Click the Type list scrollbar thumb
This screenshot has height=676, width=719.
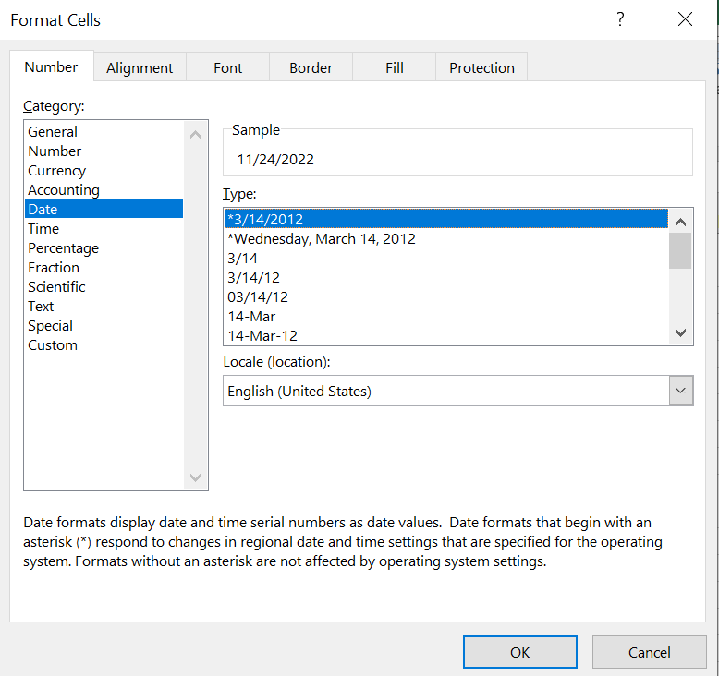680,251
